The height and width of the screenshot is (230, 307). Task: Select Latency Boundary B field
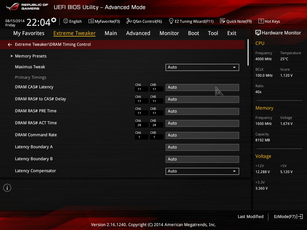pyautogui.click(x=202, y=159)
